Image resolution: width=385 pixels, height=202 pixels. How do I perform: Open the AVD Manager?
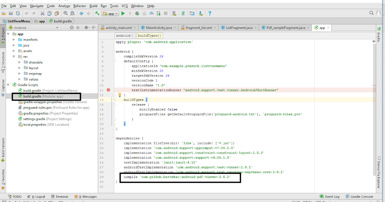click(x=174, y=13)
